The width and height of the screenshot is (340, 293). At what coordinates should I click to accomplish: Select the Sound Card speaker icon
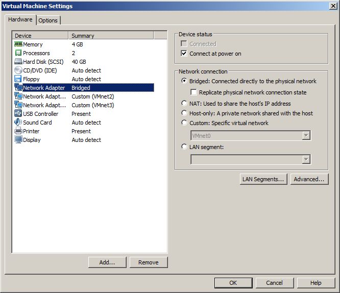click(18, 123)
